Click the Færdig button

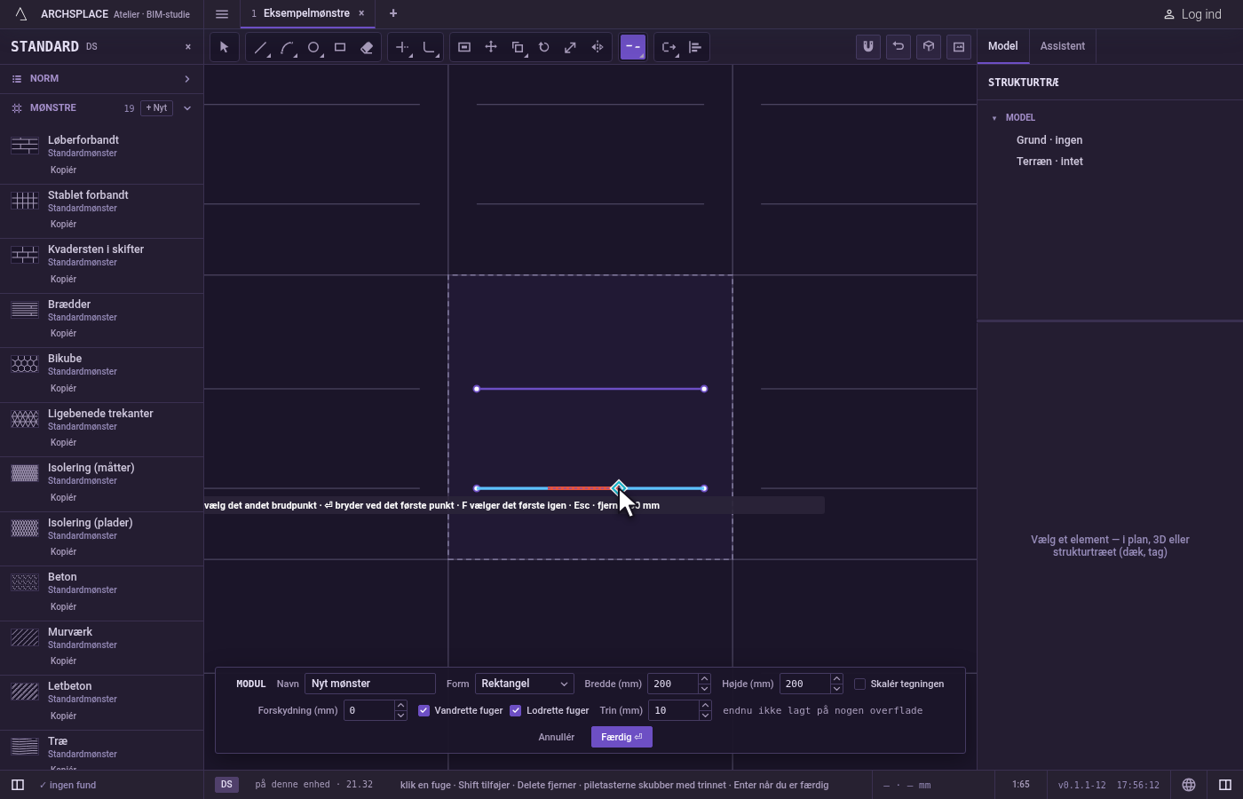(x=621, y=737)
